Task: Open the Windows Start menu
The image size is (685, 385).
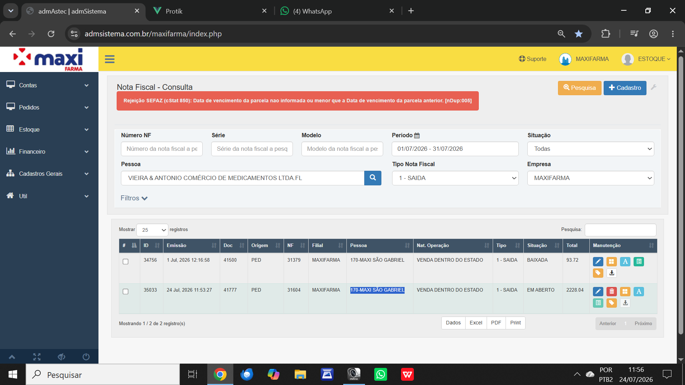Action: tap(13, 374)
